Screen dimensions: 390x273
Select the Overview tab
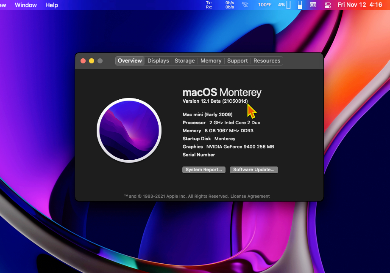pos(130,61)
